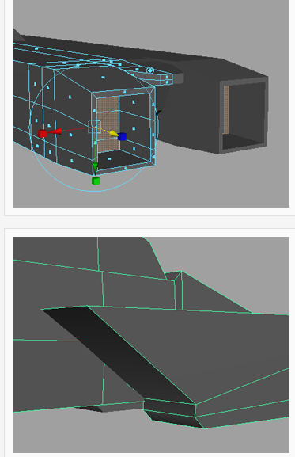Click the red X-axis cube handle
Screen dimensions: 295x457
tap(42, 134)
